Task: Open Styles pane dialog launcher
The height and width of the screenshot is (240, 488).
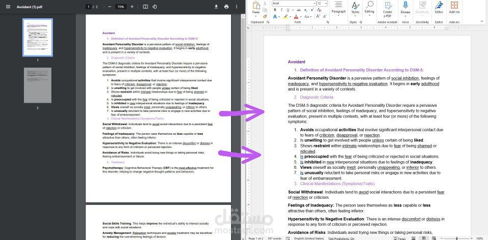Action: point(361,22)
